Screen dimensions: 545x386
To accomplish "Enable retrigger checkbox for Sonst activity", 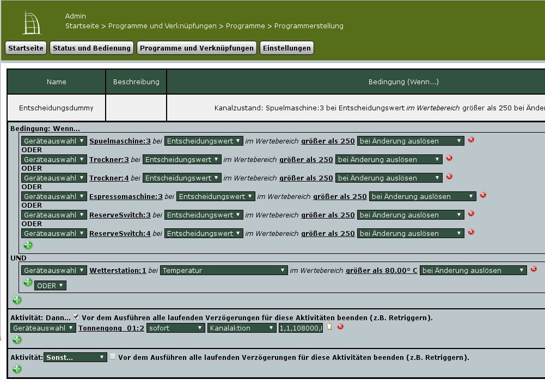I will click(113, 356).
